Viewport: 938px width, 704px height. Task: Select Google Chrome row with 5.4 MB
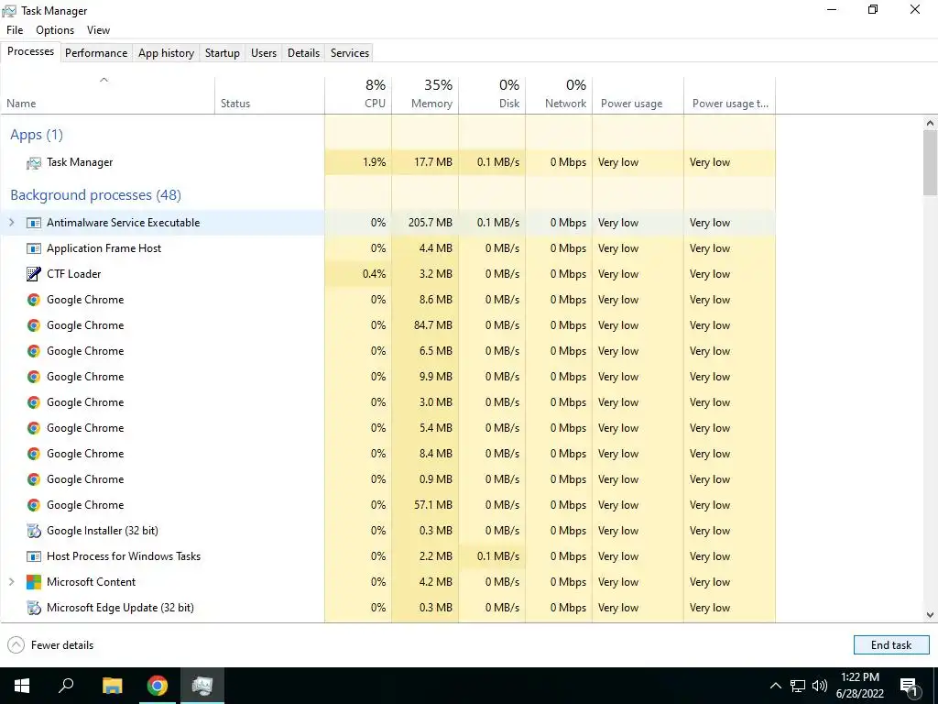click(387, 429)
